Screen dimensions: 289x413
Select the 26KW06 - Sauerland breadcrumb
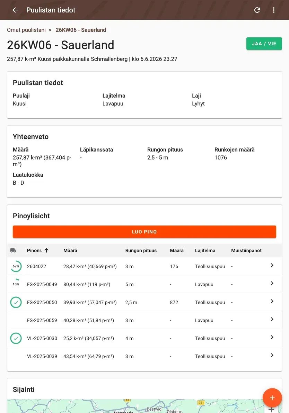[x=81, y=30]
